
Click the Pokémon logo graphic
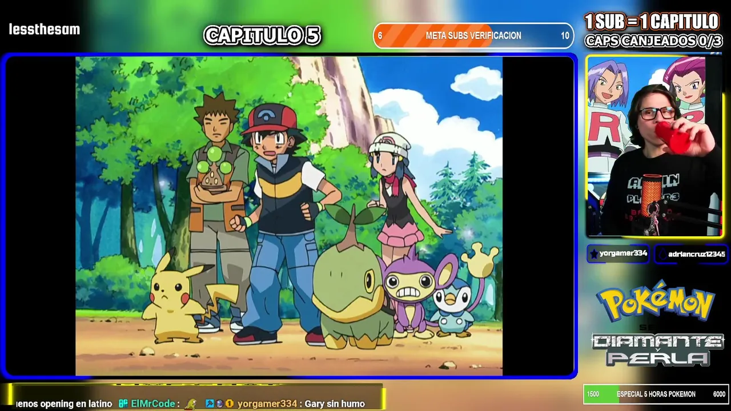pos(656,301)
